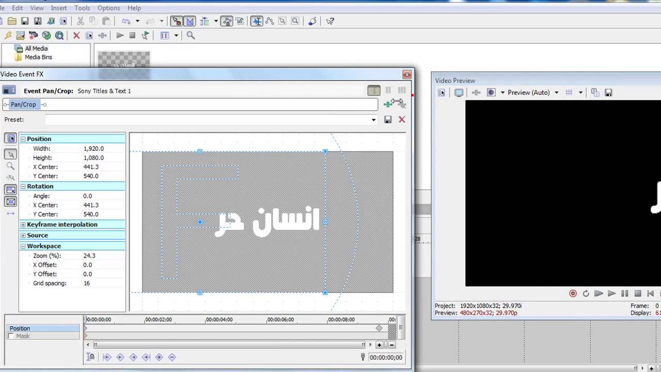This screenshot has width=661, height=372.
Task: Collapse the Workspace section
Action: 23,246
